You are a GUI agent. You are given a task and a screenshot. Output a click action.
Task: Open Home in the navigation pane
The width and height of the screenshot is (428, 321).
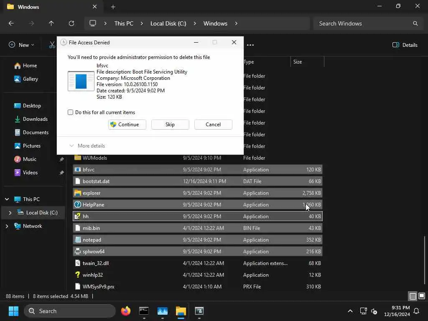[25, 66]
